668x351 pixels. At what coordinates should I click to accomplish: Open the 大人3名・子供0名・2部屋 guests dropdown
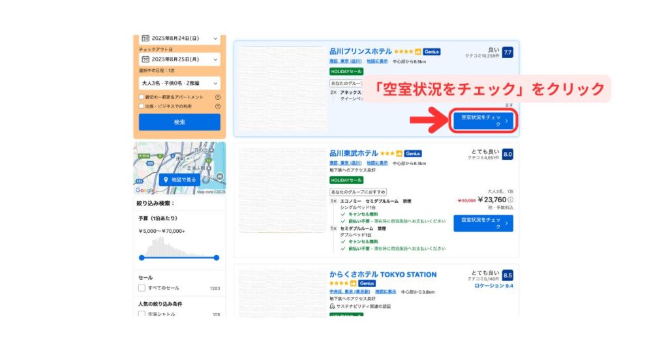[179, 83]
